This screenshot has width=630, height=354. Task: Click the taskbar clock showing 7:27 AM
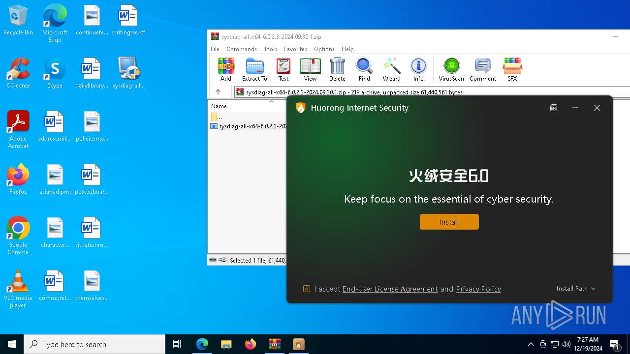(x=588, y=344)
